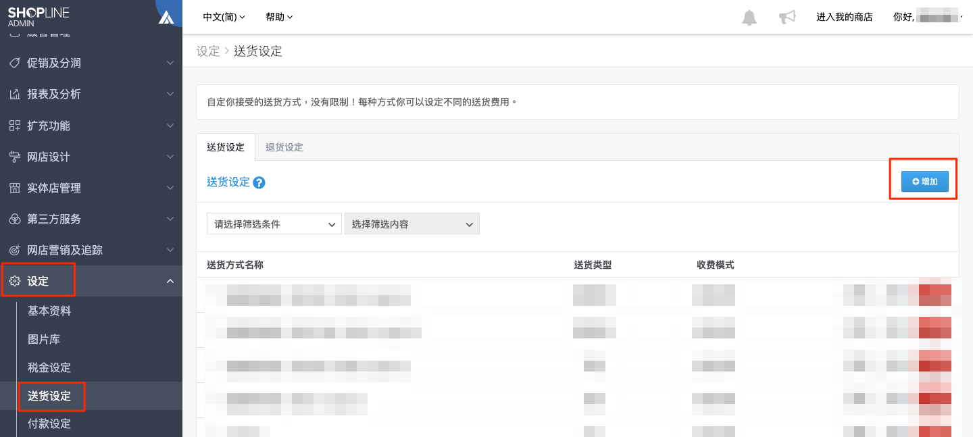Expand the 实体店管理 menu chevron
This screenshot has height=437, width=973.
170,188
